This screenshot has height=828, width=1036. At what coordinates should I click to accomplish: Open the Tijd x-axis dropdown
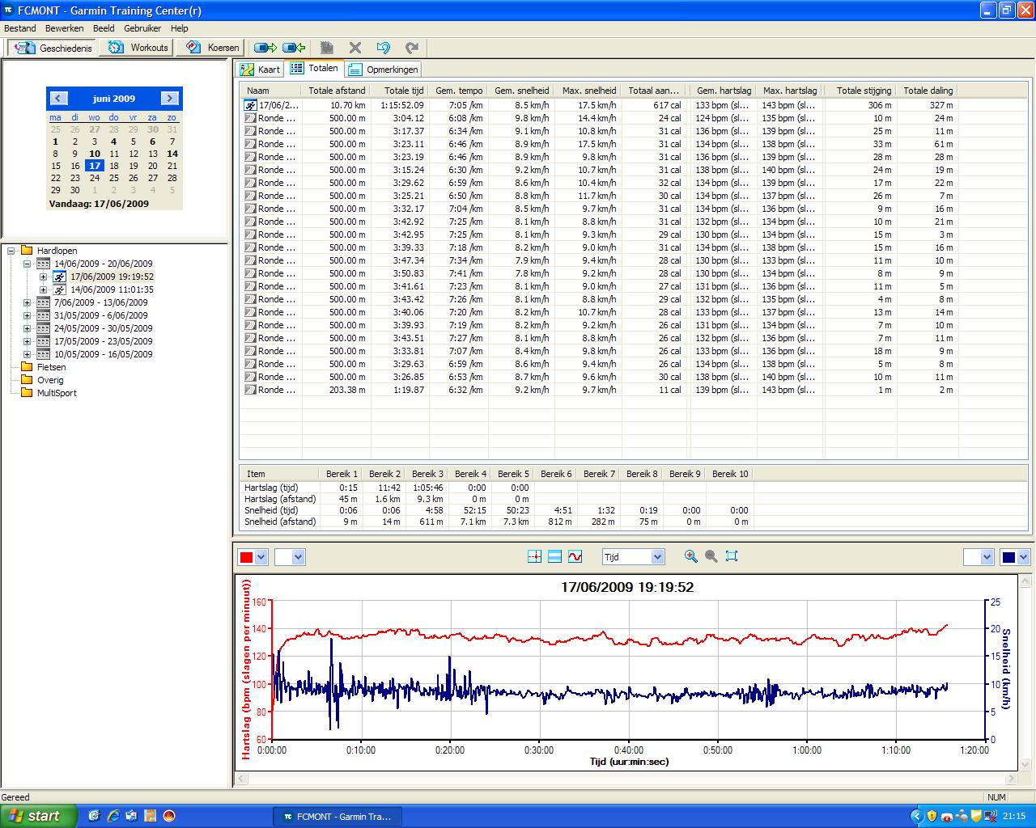[633, 557]
